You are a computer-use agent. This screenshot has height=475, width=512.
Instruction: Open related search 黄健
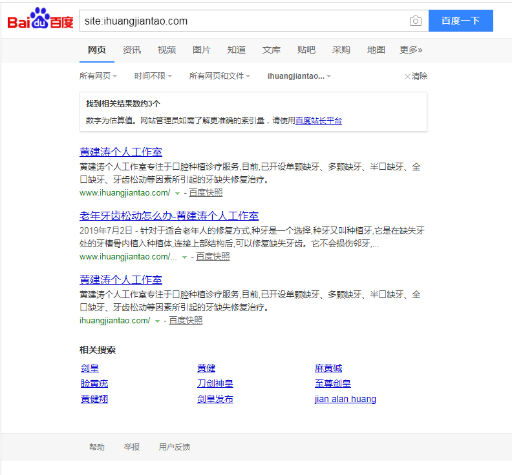[x=206, y=368]
